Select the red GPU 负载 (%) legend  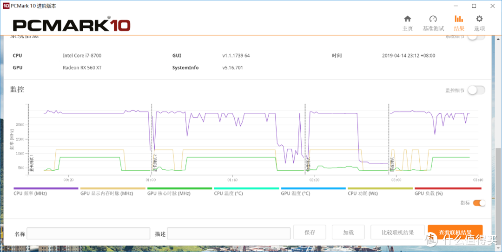[x=448, y=191]
